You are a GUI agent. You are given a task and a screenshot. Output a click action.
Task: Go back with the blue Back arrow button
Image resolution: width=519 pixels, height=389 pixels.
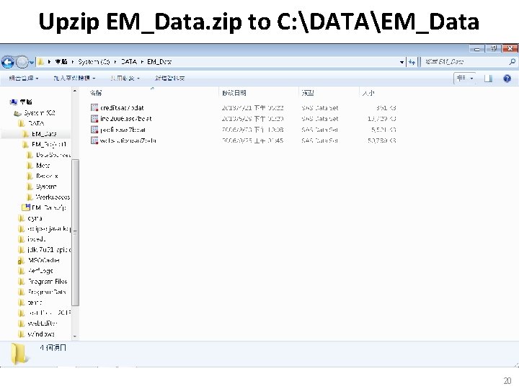click(8, 62)
